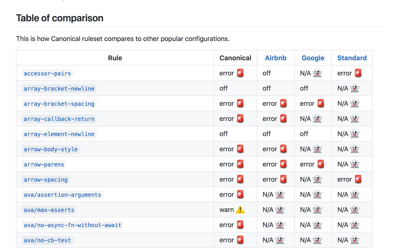Select the arrow-spacing rule link
The width and height of the screenshot is (401, 248).
(x=45, y=179)
